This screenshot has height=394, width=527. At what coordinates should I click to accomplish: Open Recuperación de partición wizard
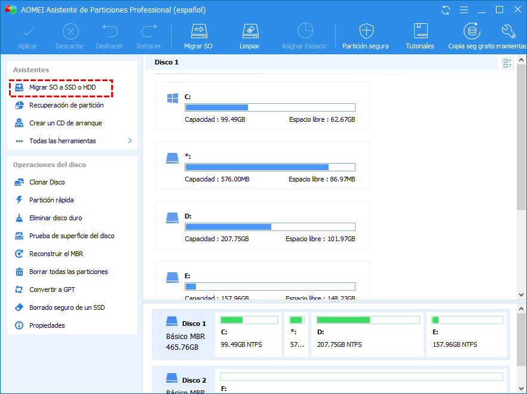click(66, 105)
